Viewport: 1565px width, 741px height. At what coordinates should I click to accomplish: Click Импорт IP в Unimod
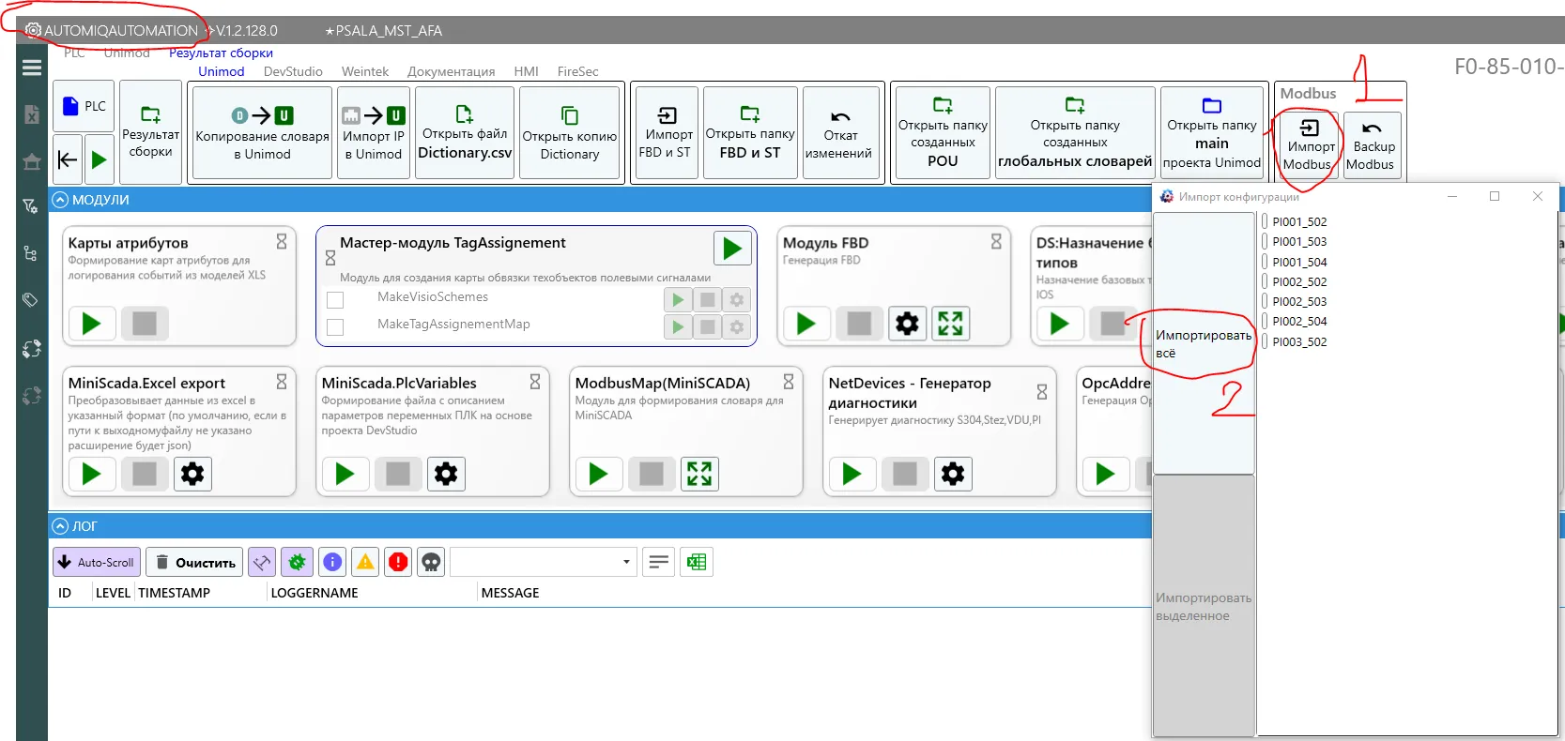pos(374,132)
